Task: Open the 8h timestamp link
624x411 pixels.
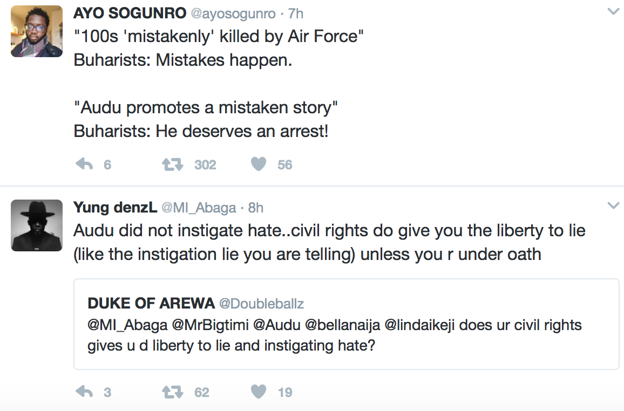Action: click(x=256, y=207)
